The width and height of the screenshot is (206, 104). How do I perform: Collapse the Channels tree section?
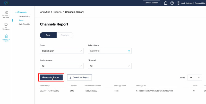pos(16,12)
